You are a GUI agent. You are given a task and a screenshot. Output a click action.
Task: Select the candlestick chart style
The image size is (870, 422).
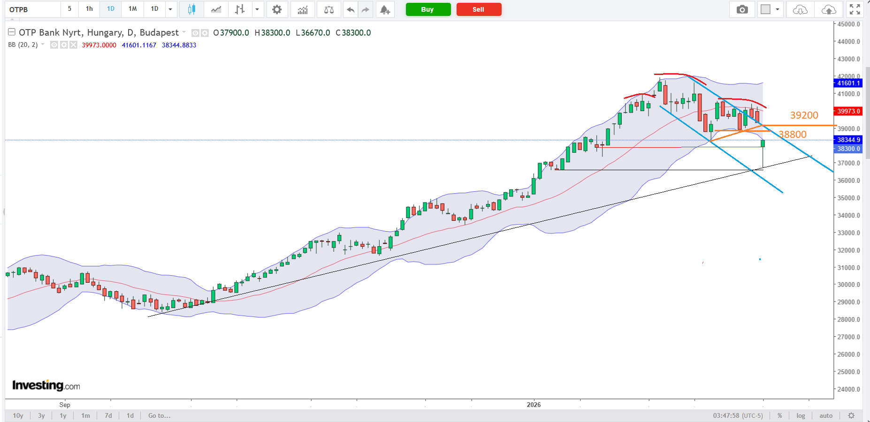coord(191,9)
